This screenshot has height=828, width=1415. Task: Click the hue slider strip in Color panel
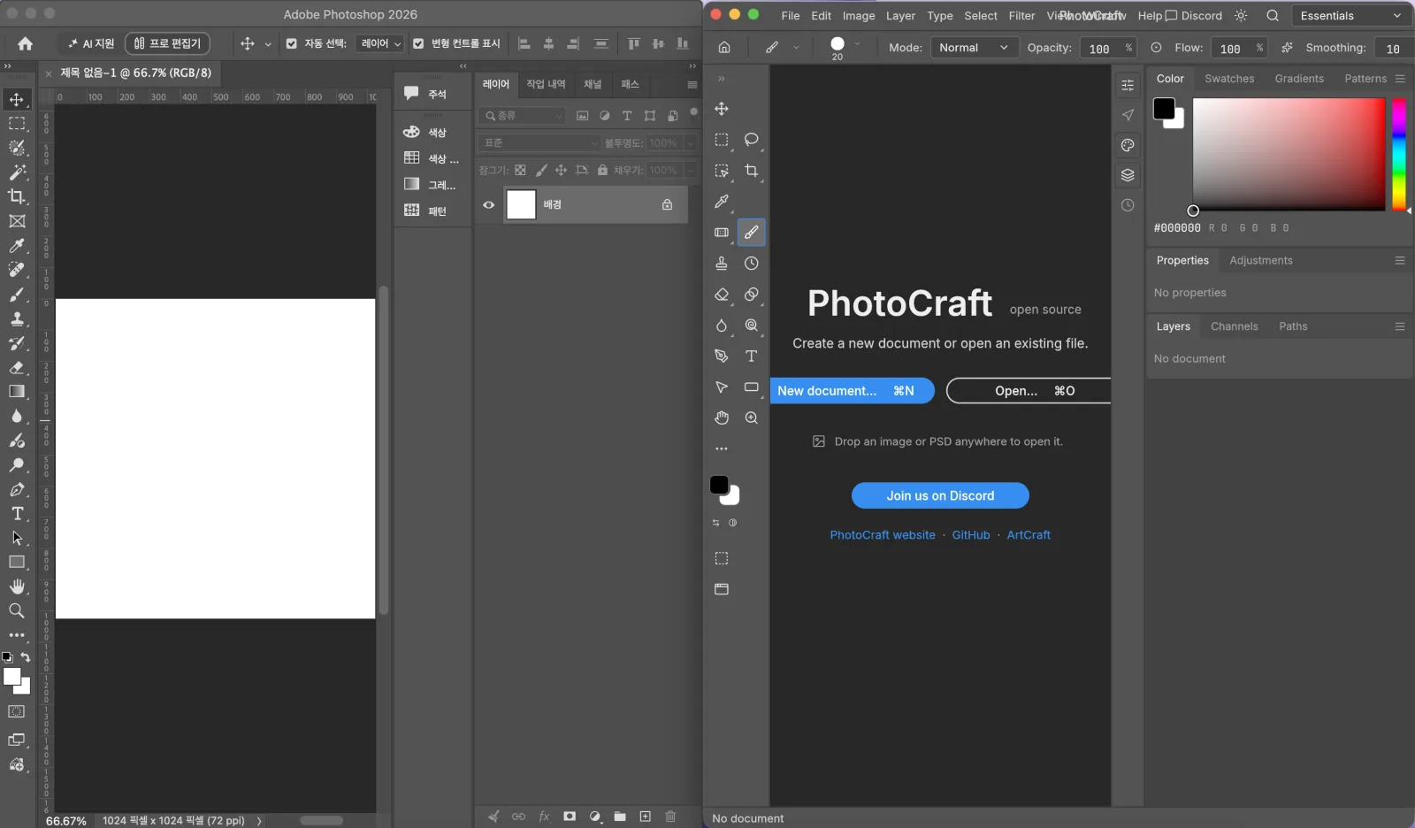pos(1399,154)
